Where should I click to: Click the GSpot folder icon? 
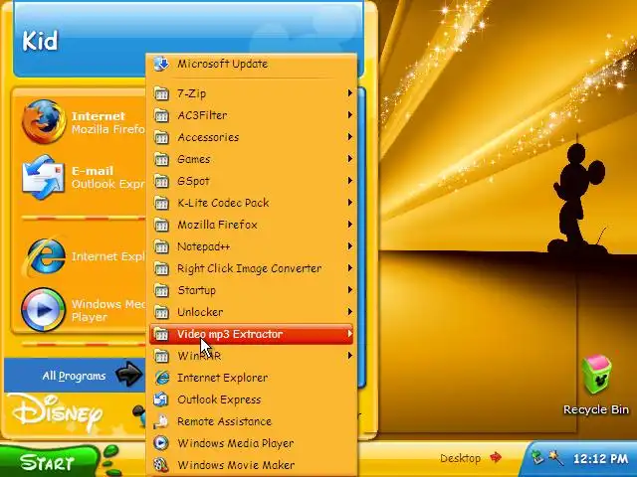161,181
